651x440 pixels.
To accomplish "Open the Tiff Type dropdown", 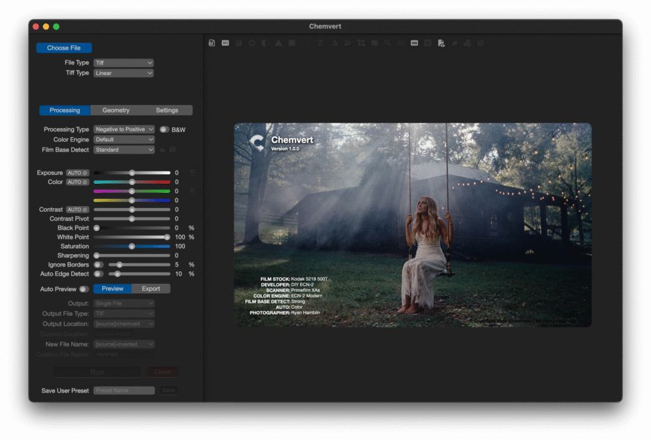I will [x=124, y=73].
